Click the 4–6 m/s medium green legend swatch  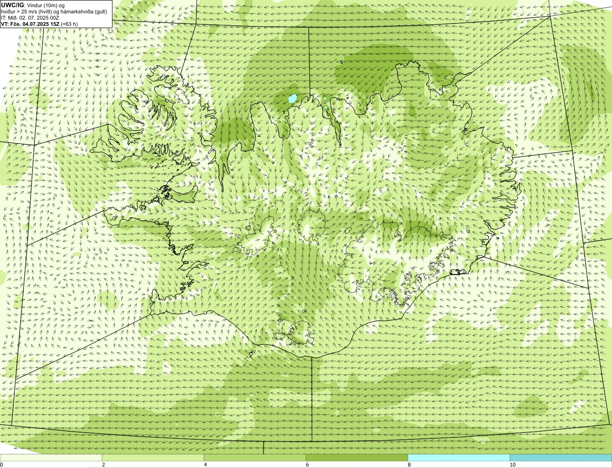(255, 458)
